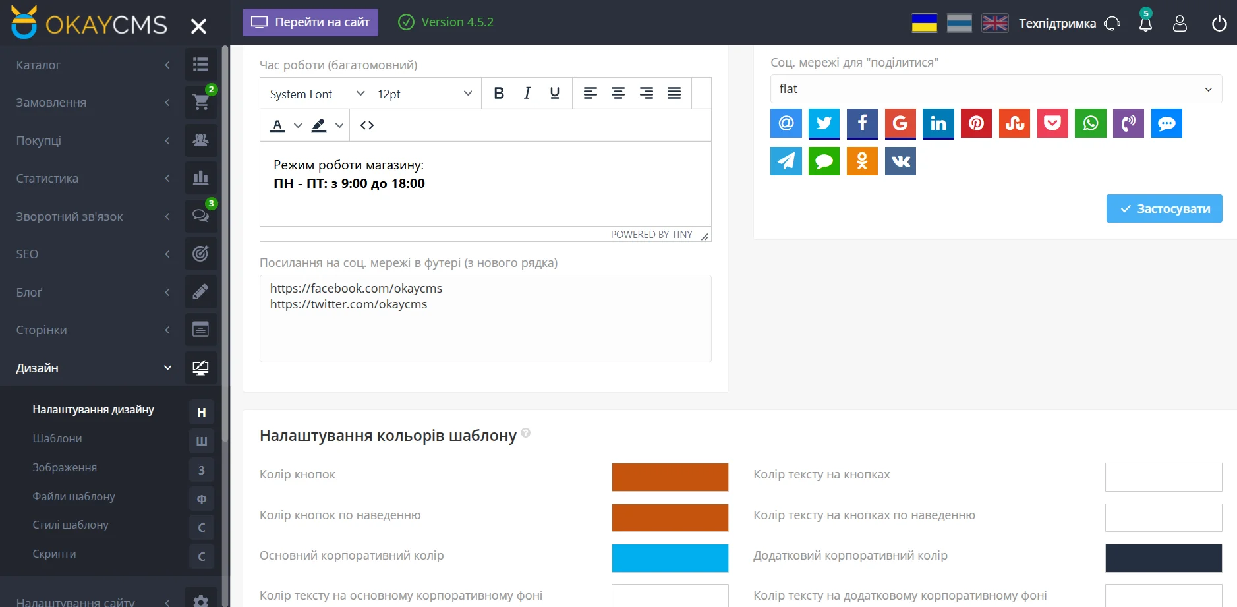
Task: Open the notifications bell icon
Action: pos(1145,24)
